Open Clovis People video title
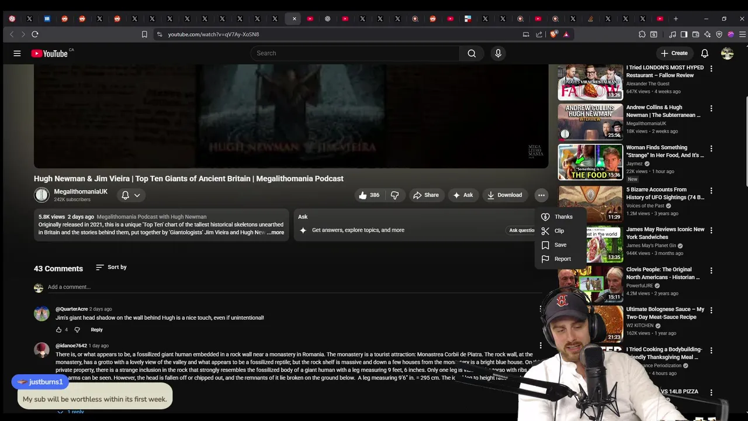 coord(663,274)
